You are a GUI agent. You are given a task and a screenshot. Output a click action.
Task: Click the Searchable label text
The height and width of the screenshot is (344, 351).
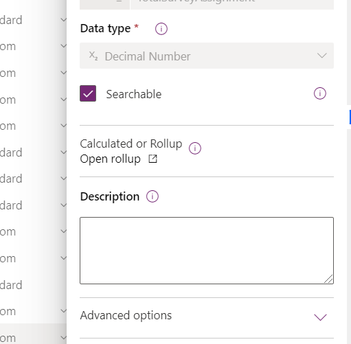[x=134, y=94]
